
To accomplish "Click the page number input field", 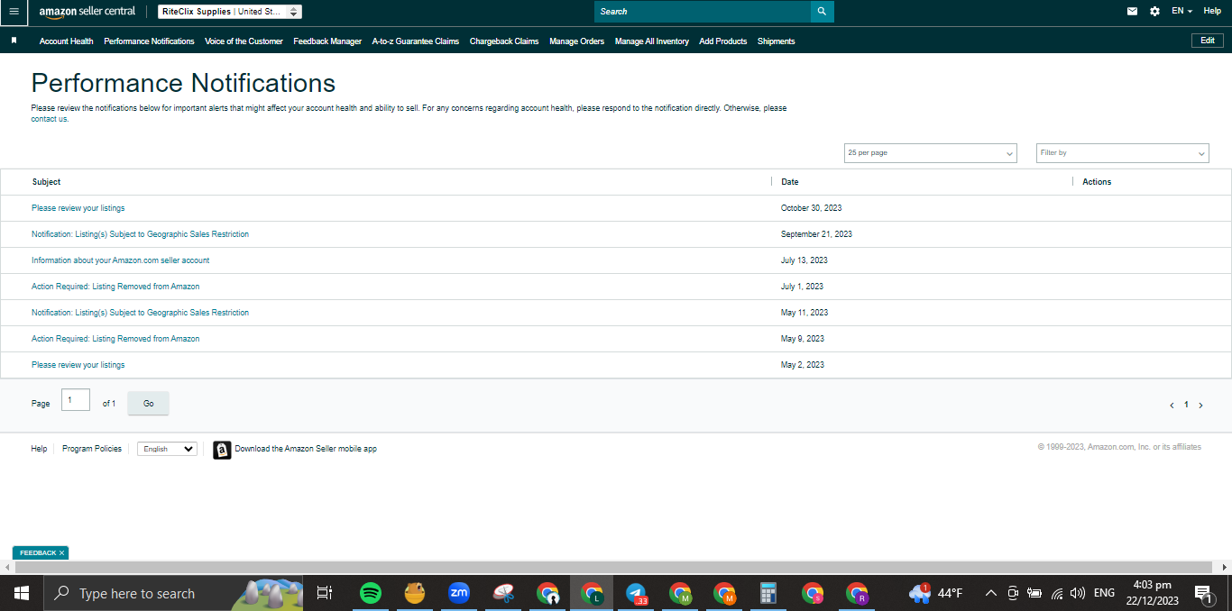I will pyautogui.click(x=76, y=400).
